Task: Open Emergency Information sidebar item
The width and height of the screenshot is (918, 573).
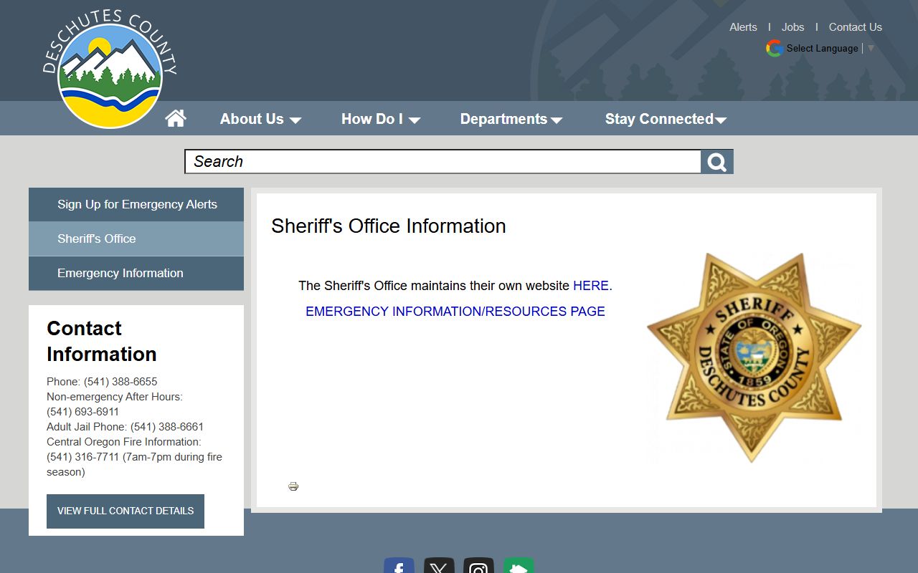Action: (x=136, y=273)
